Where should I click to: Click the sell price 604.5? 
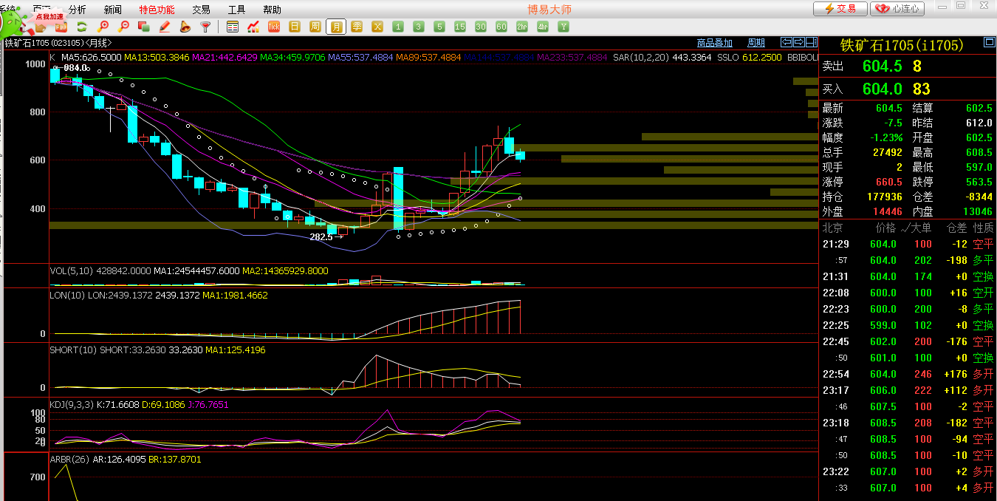click(x=882, y=66)
